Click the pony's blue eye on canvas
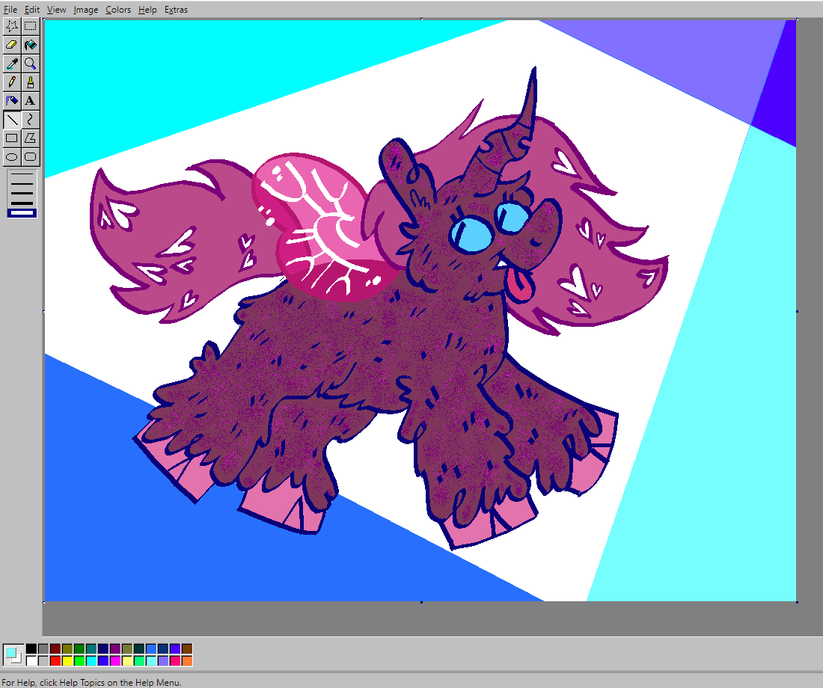This screenshot has height=688, width=823. pyautogui.click(x=472, y=235)
